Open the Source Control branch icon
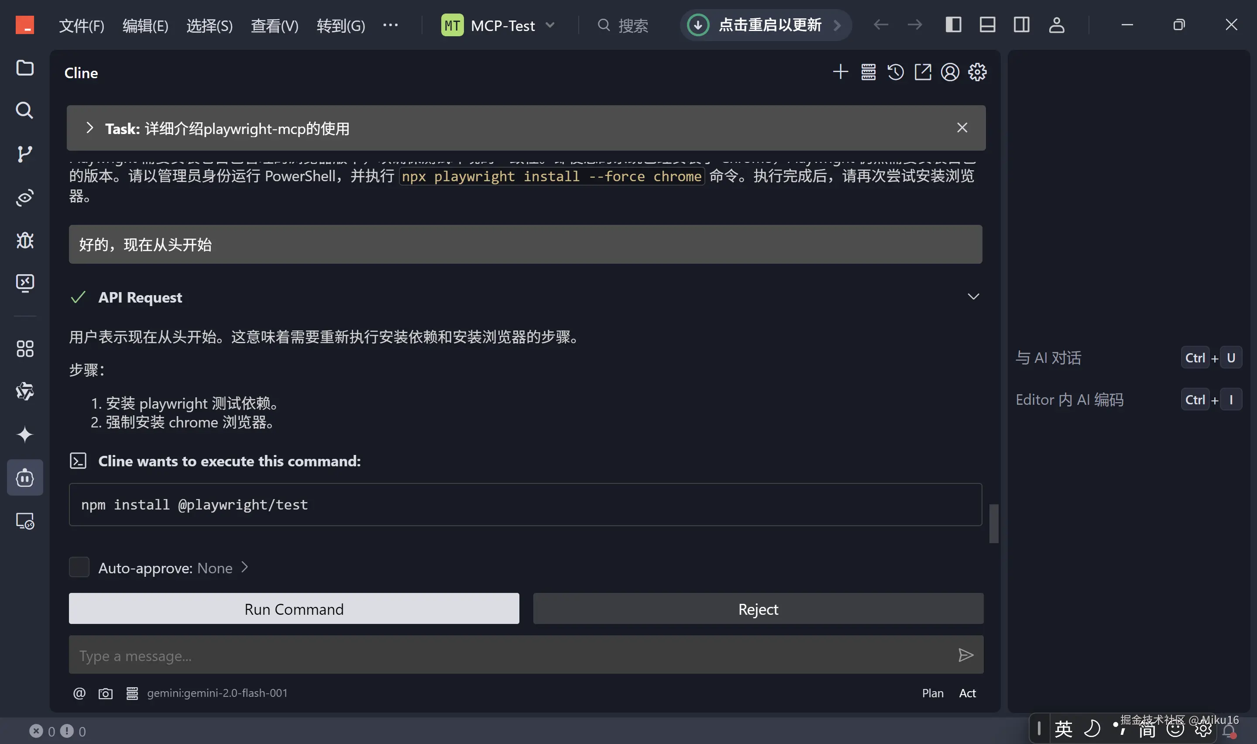Image resolution: width=1257 pixels, height=744 pixels. tap(24, 154)
